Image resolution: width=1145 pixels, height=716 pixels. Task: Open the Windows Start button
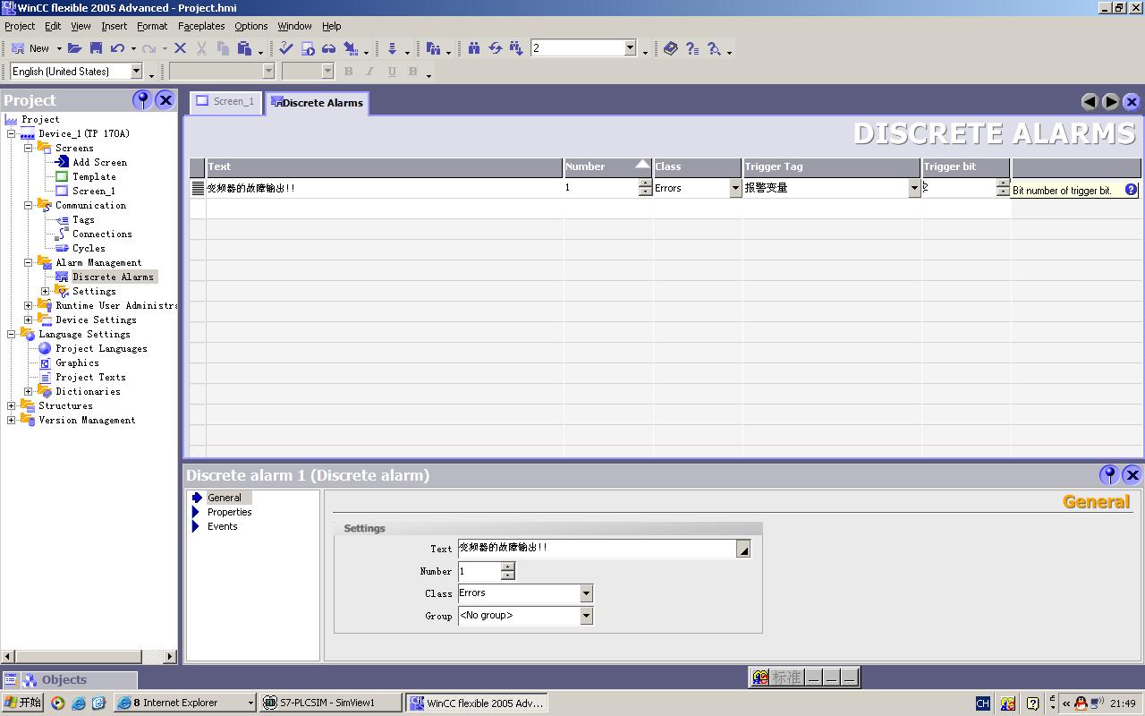pos(22,703)
